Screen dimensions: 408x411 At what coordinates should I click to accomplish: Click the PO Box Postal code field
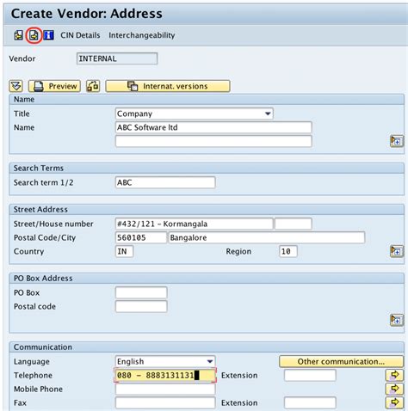click(x=141, y=306)
